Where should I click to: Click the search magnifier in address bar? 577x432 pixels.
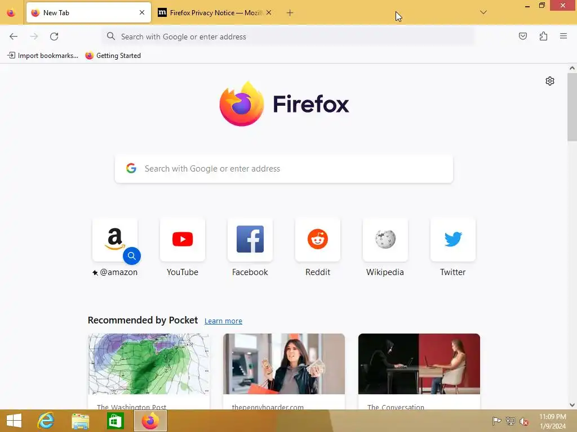click(111, 36)
